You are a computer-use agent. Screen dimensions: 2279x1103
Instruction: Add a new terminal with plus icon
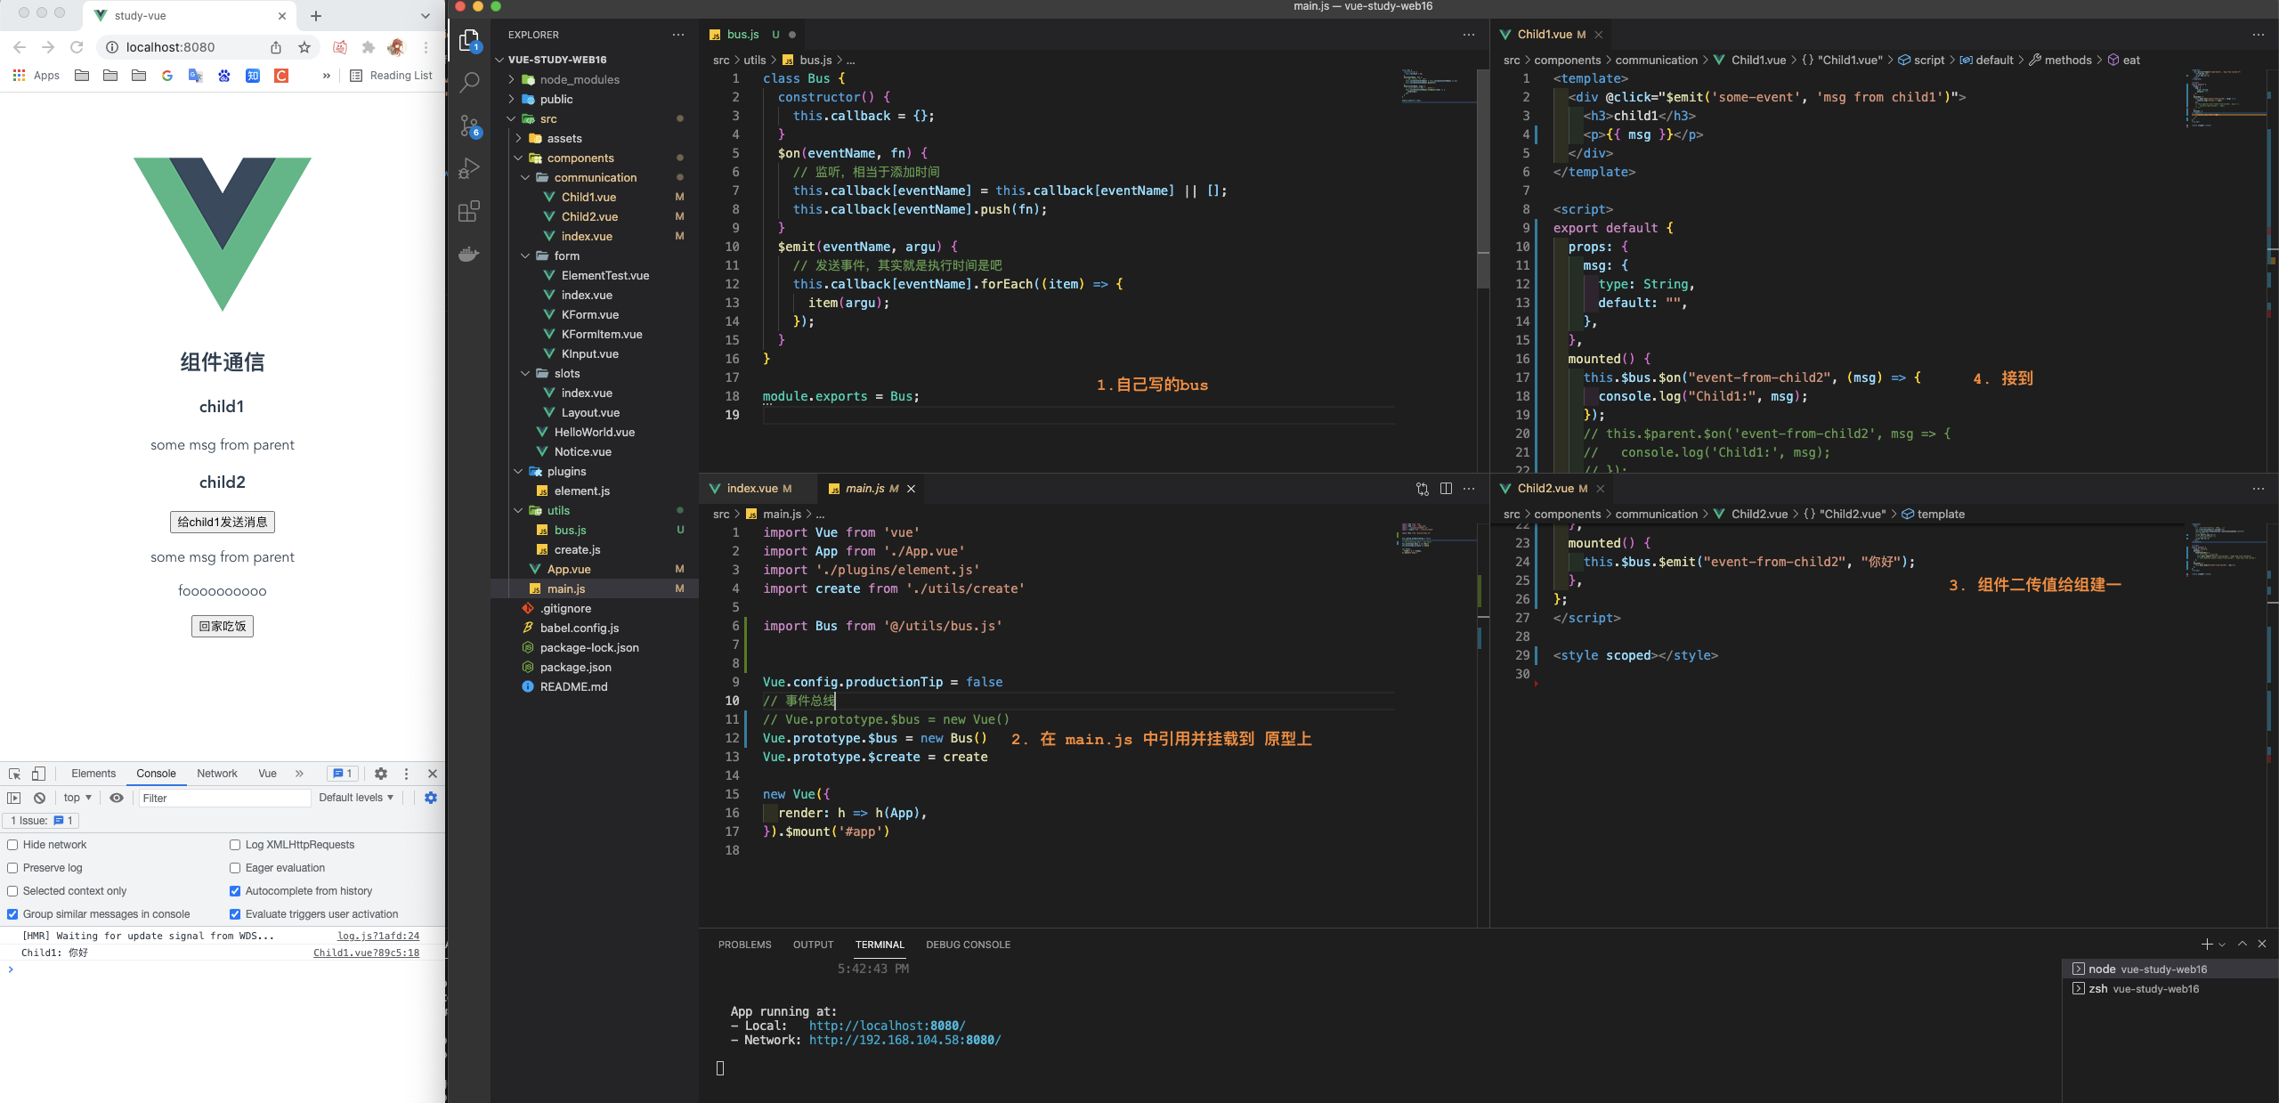[x=2207, y=944]
